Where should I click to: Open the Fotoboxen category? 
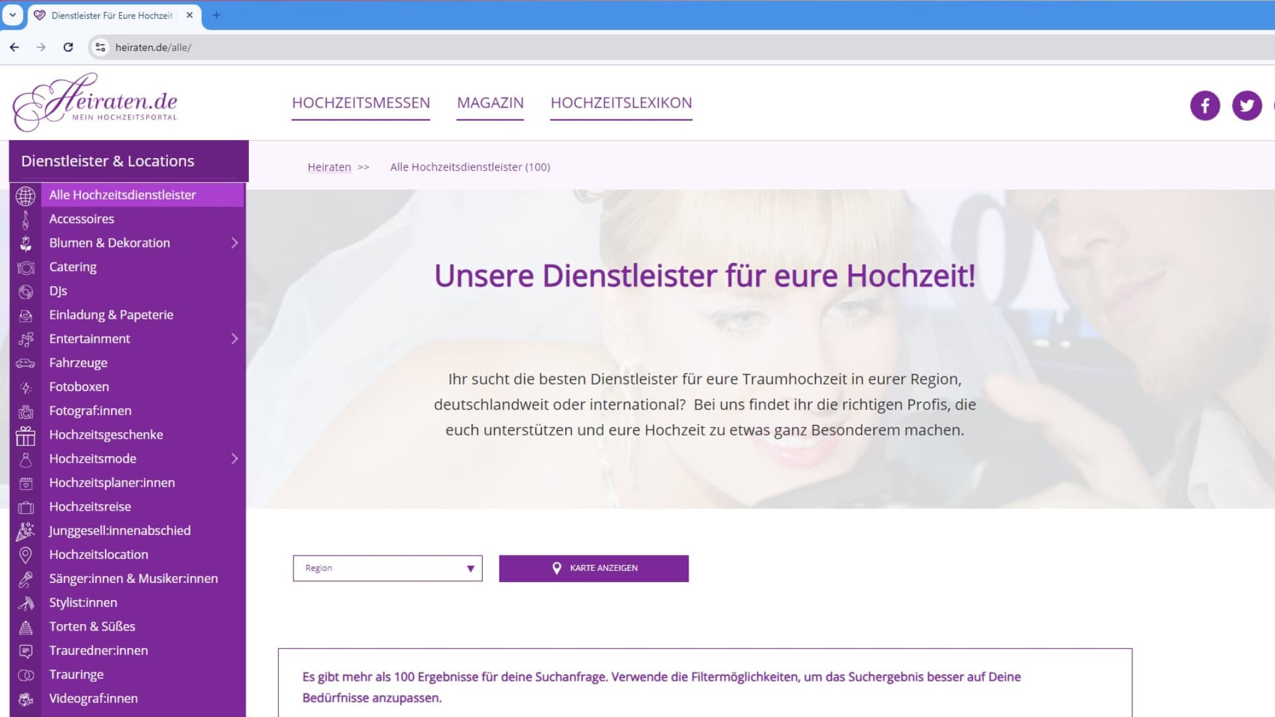point(79,387)
